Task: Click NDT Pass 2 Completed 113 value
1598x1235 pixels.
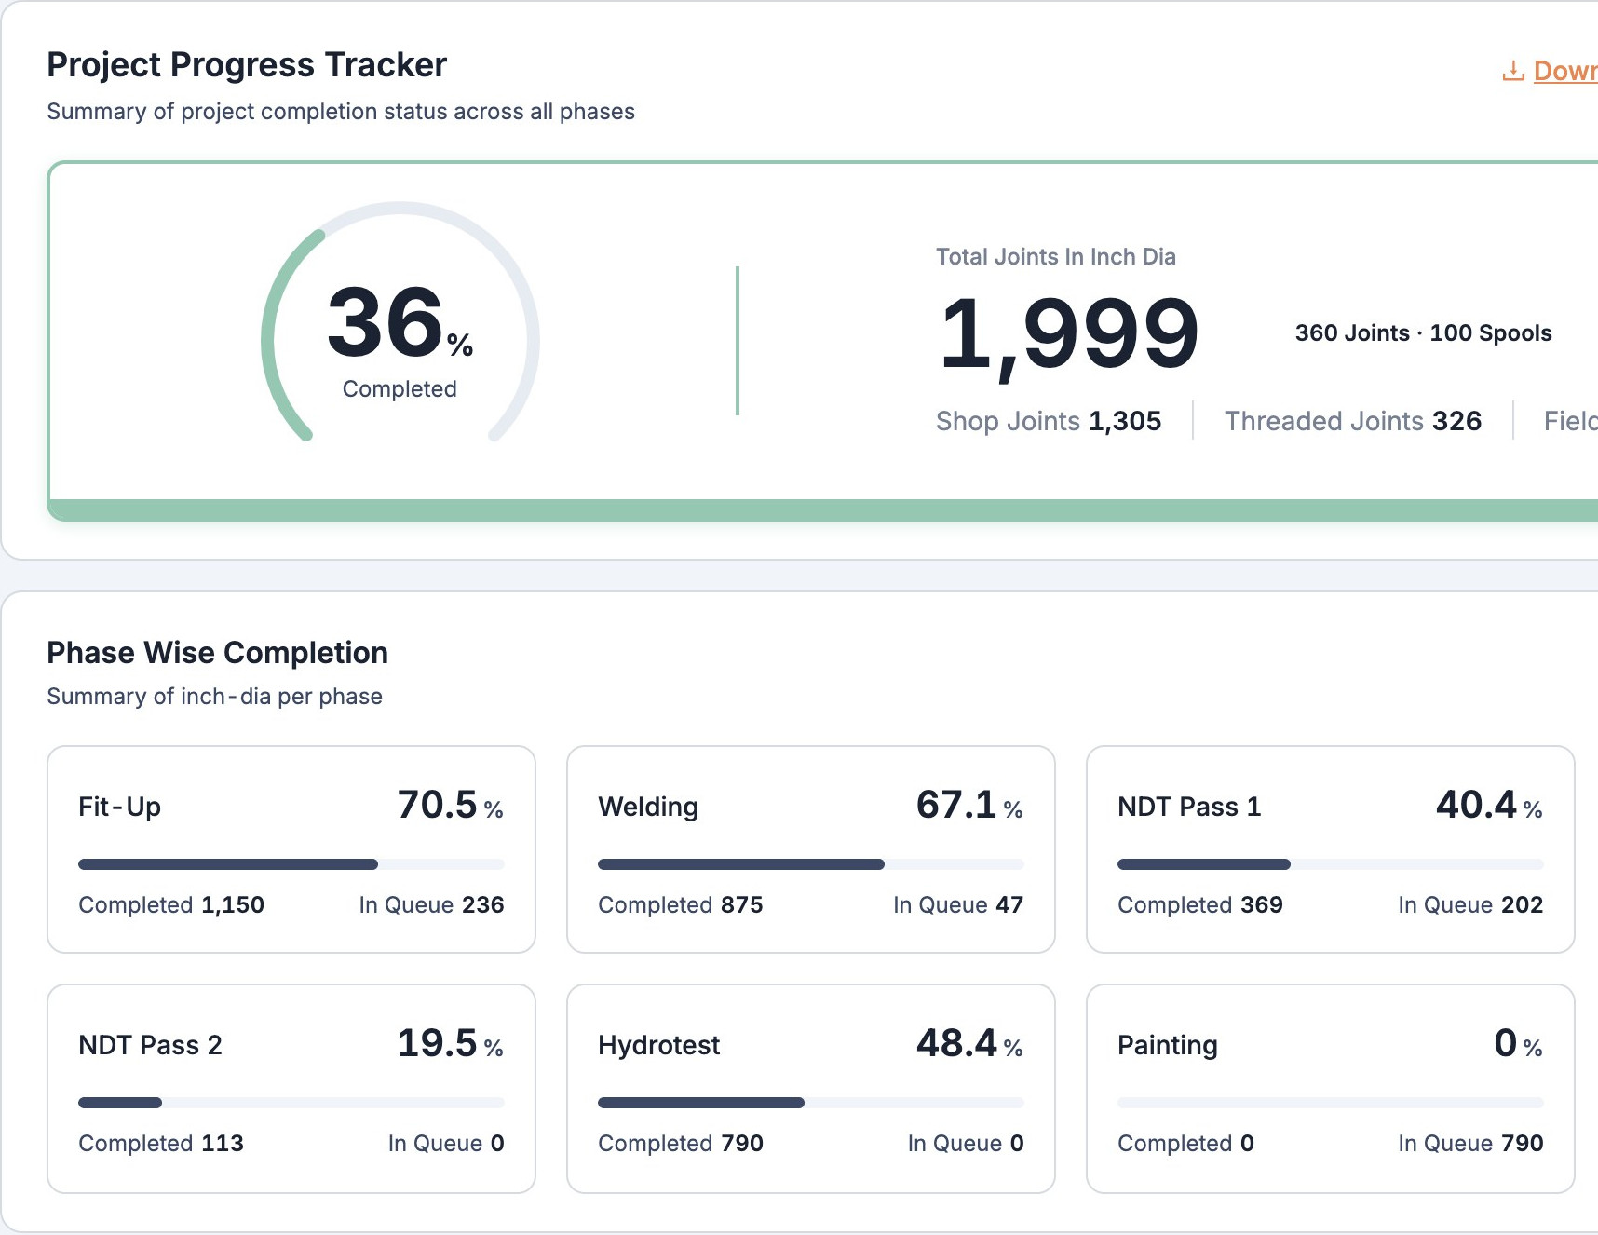Action: (161, 1143)
